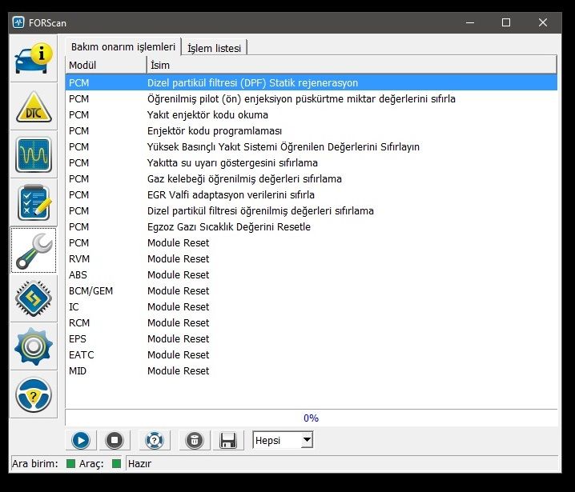This screenshot has height=492, width=575.
Task: Open the steering wheel help section
Action: [x=34, y=394]
